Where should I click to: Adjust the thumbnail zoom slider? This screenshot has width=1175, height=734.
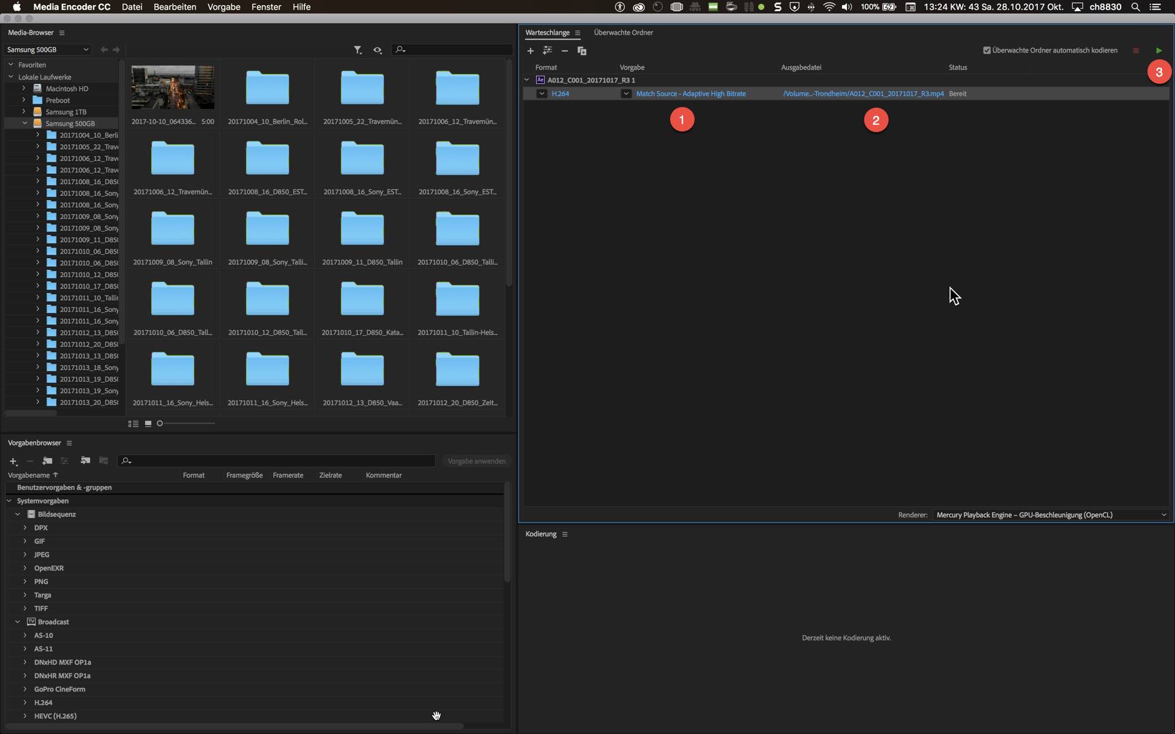click(x=160, y=423)
